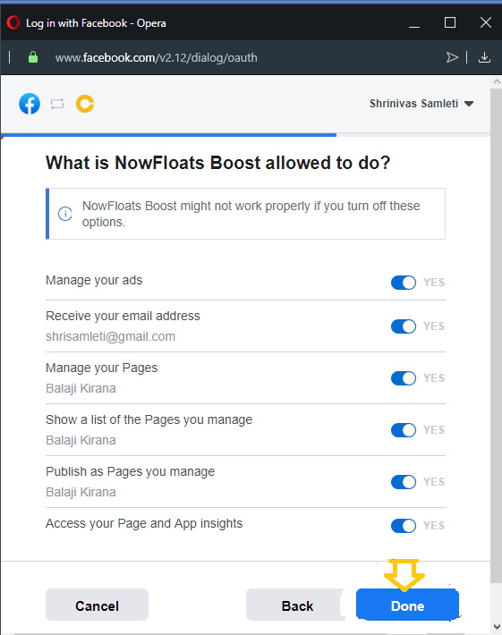Disable Receive your email address switch
Screen dimensions: 502x635
click(x=404, y=326)
